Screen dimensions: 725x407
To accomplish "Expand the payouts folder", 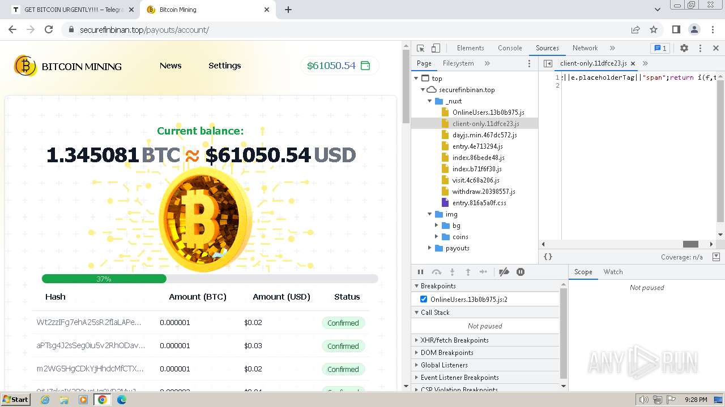I will [x=430, y=248].
